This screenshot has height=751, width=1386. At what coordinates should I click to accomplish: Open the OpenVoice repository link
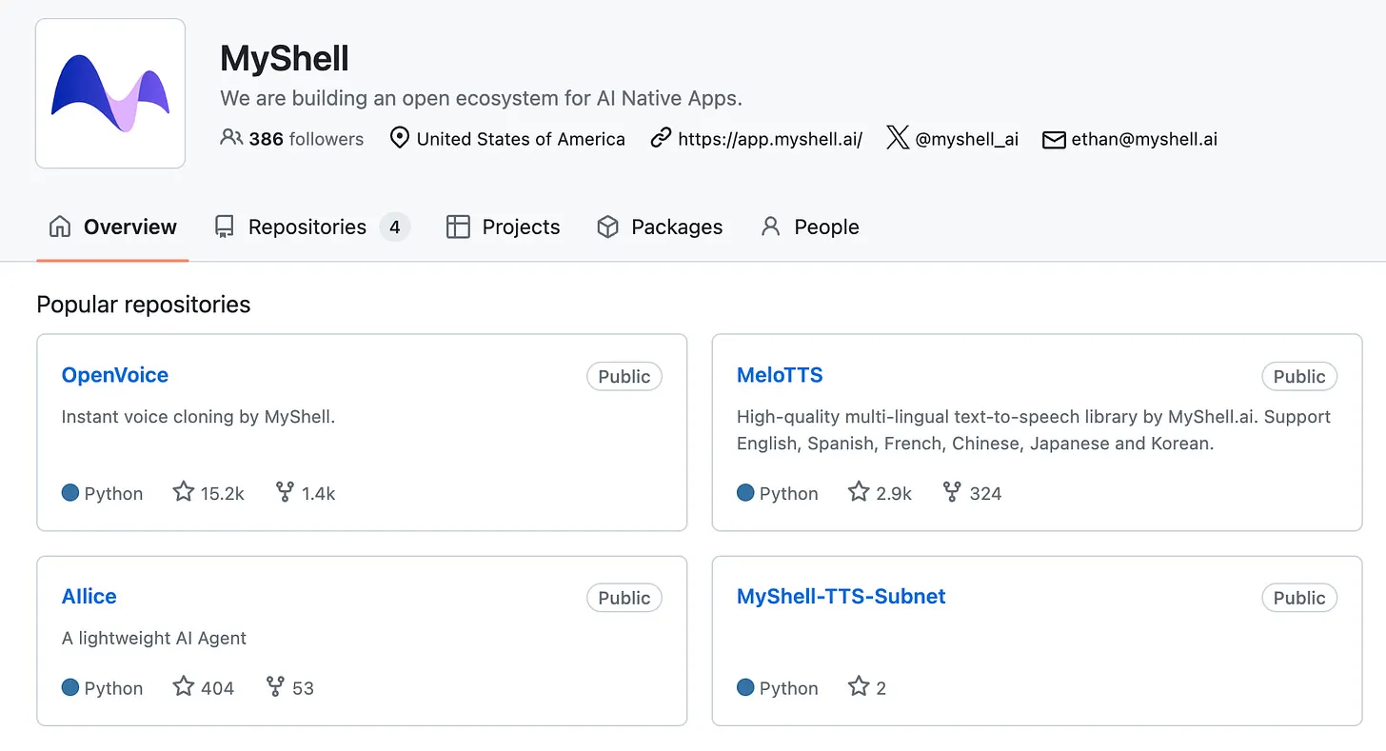[115, 375]
